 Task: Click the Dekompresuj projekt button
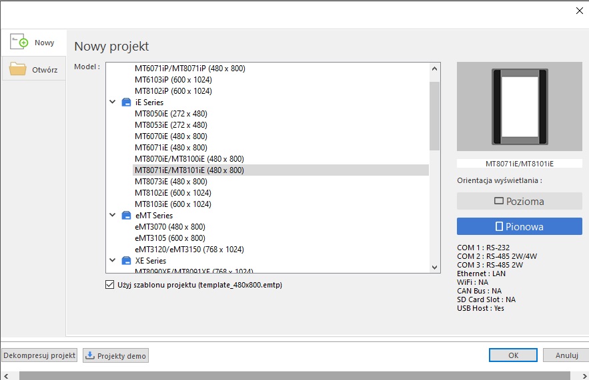pyautogui.click(x=39, y=355)
